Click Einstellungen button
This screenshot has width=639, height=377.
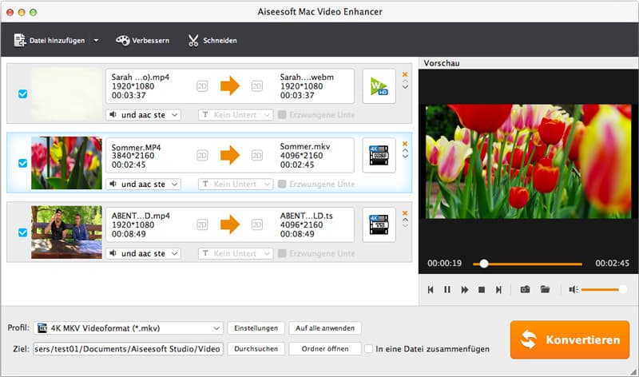click(256, 328)
